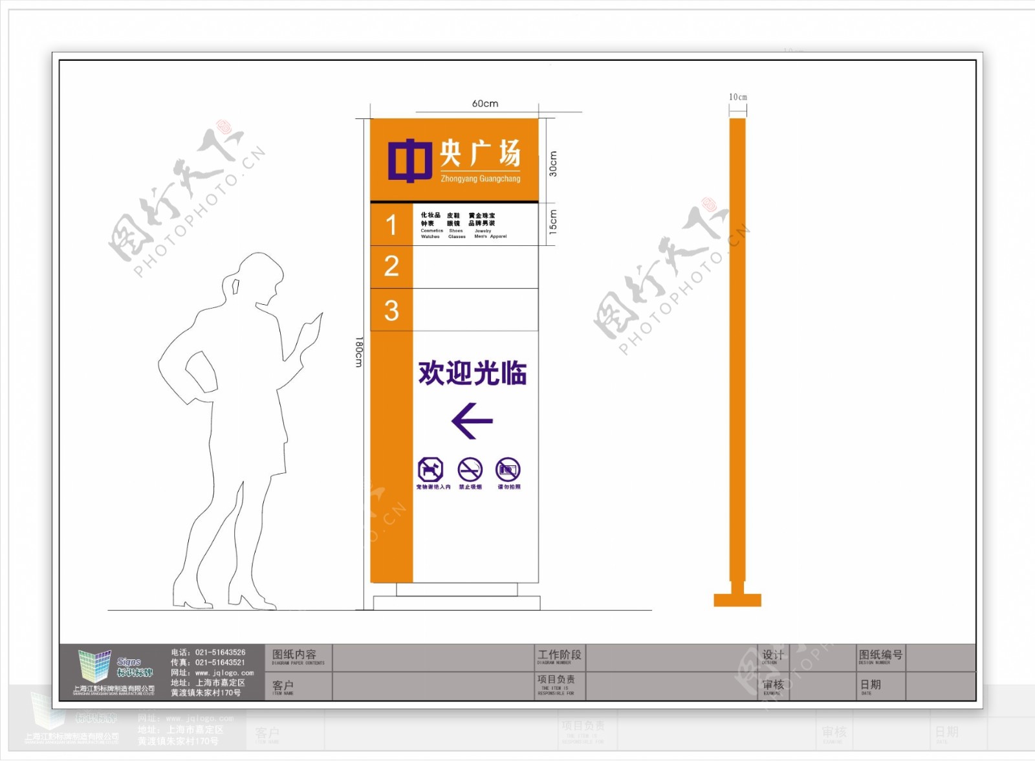This screenshot has width=1035, height=761.
Task: Click the 品牌男装 directory entry
Action: point(482,223)
